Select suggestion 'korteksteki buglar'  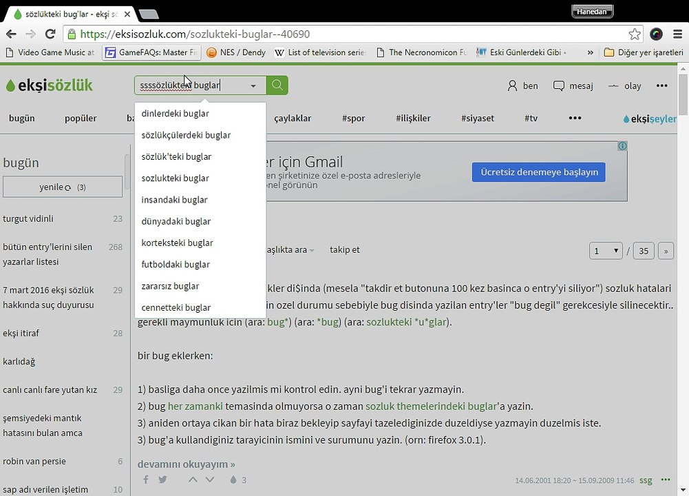coord(200,242)
